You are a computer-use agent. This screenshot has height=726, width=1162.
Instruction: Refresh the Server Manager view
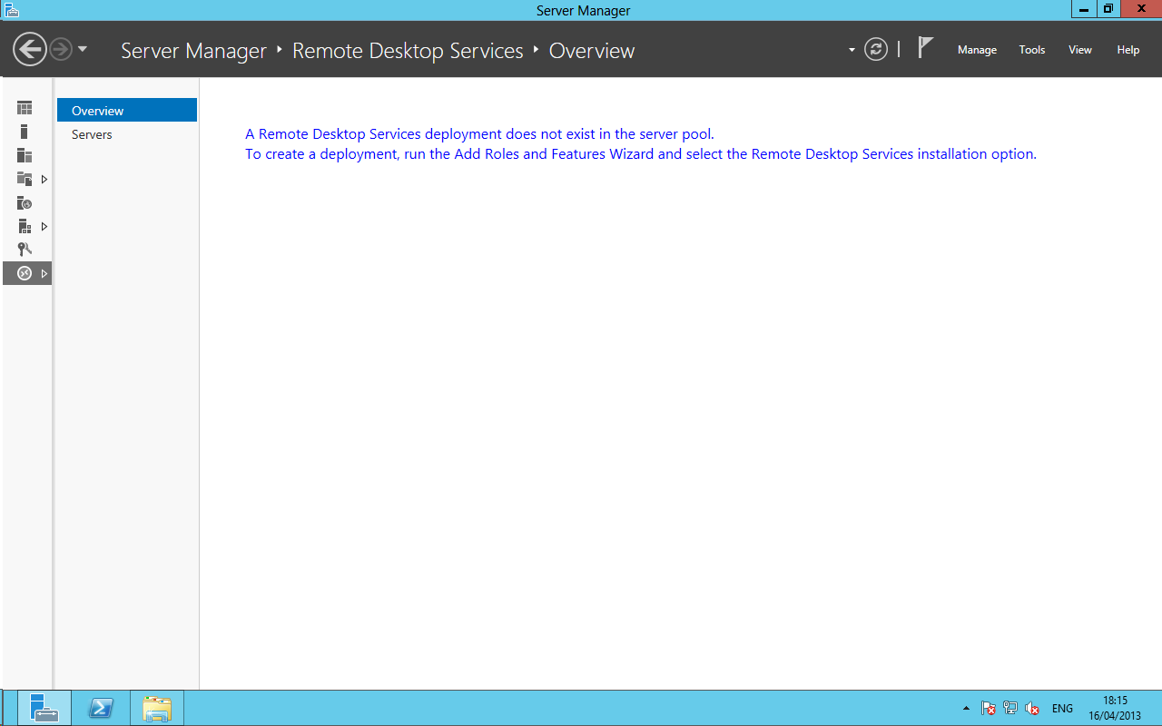(876, 49)
